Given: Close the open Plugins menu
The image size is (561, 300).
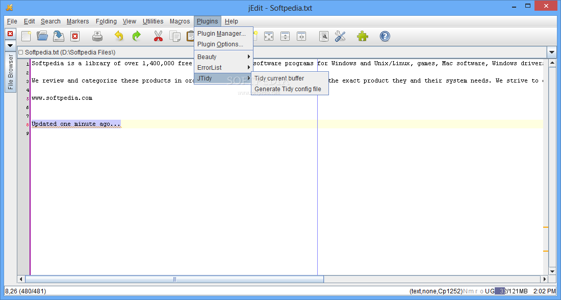Looking at the screenshot, I should tap(208, 21).
